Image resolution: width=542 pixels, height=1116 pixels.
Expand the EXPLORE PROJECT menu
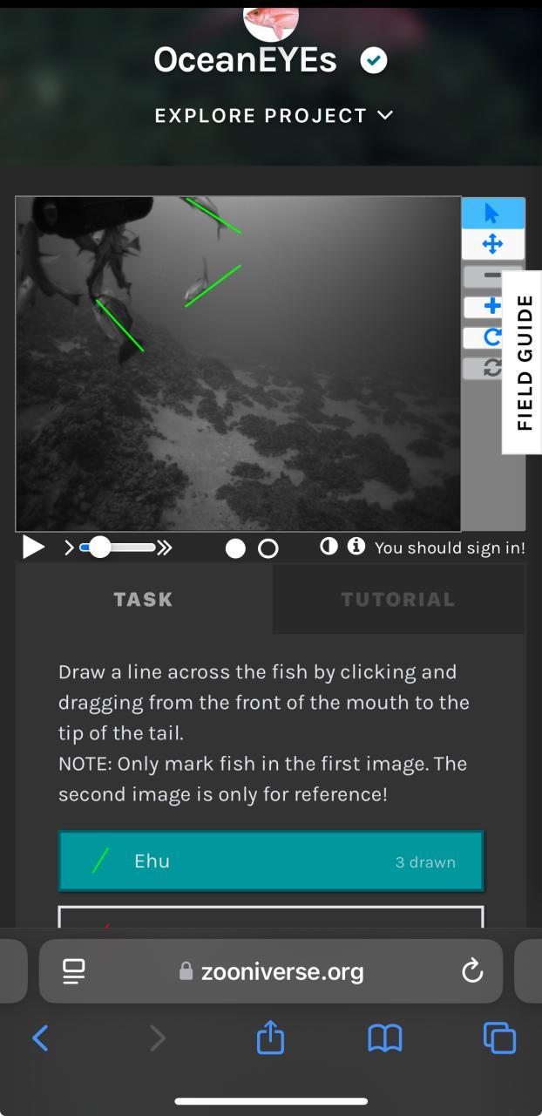274,116
